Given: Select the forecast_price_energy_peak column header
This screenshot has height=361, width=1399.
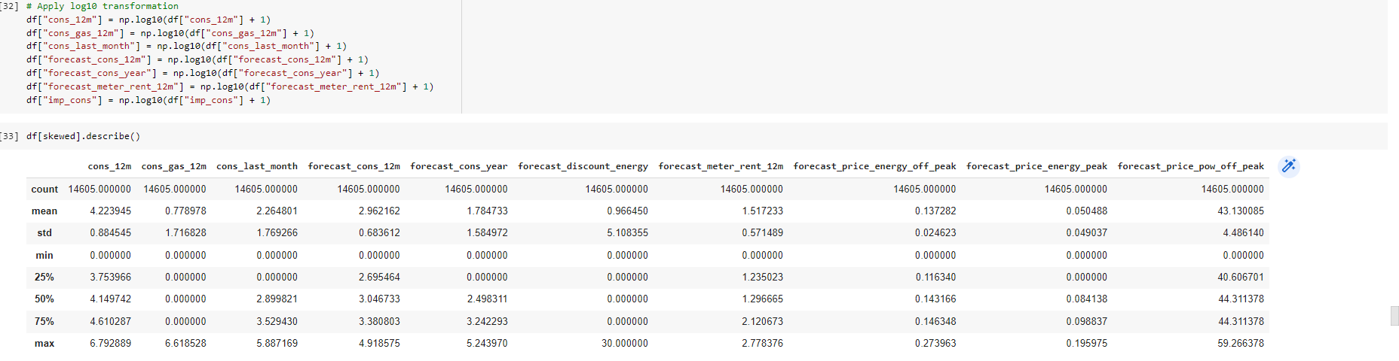Looking at the screenshot, I should 1036,166.
